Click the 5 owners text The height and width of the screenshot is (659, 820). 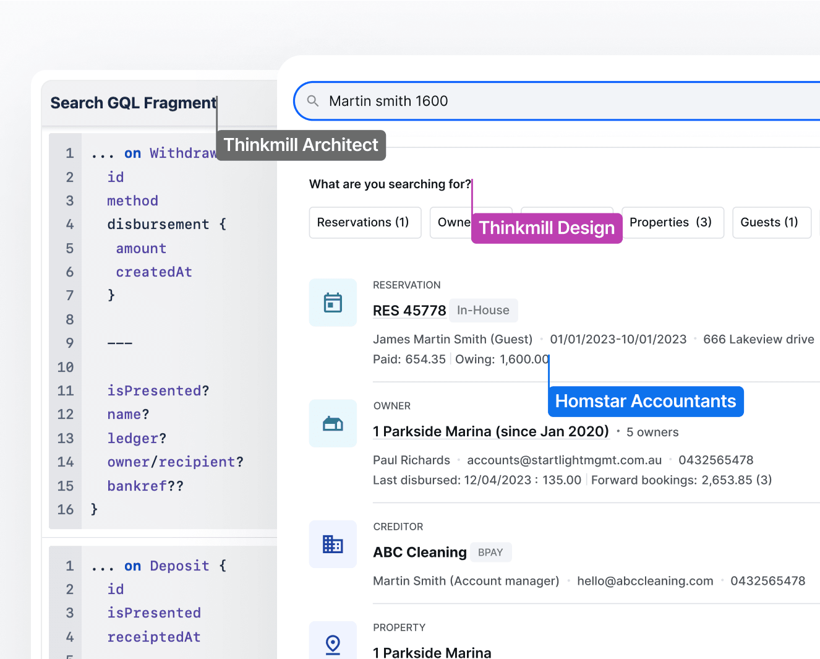tap(652, 432)
